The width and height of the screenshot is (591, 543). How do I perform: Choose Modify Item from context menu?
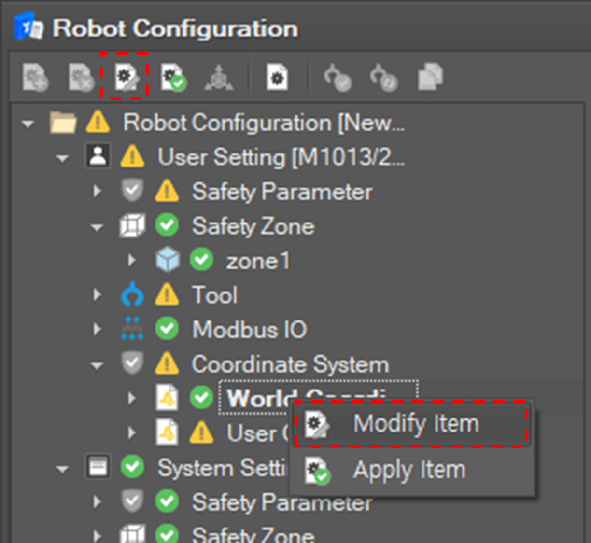[415, 424]
